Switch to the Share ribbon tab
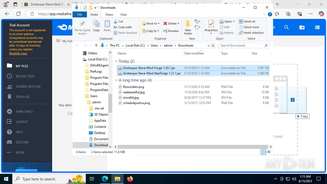 (109, 15)
